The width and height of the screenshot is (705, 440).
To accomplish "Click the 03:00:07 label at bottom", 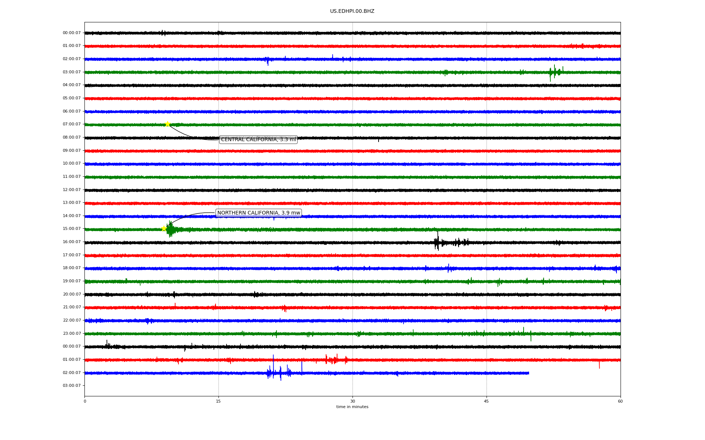I will click(x=72, y=386).
